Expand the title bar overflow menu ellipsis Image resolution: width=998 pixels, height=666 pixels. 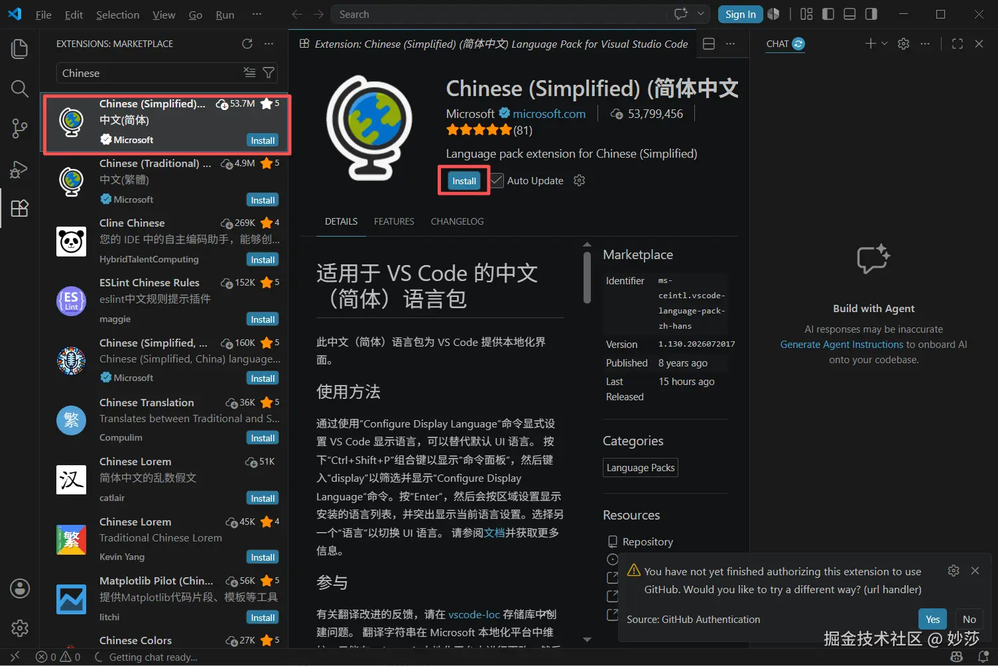257,14
